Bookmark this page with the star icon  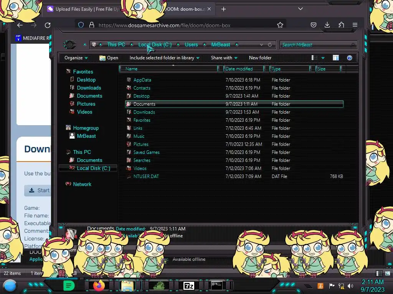[280, 25]
